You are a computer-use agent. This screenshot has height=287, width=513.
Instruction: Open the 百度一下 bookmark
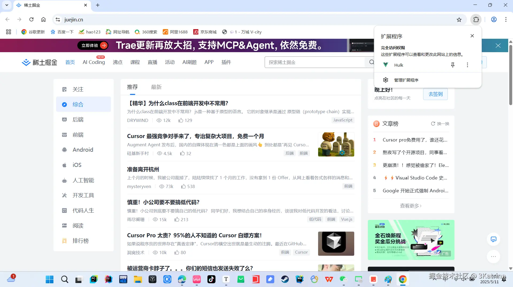coord(62,32)
